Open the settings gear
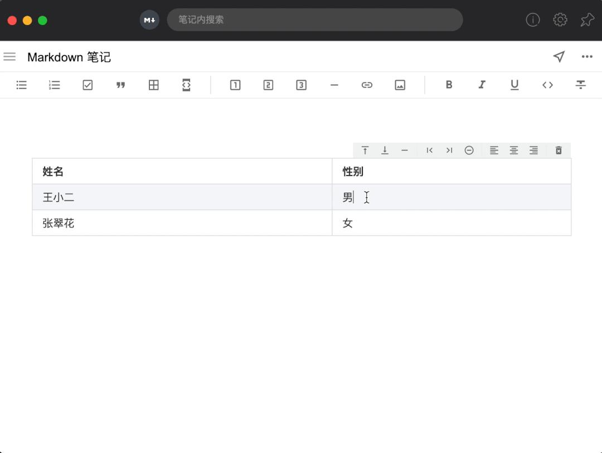Viewport: 602px width, 453px height. click(560, 20)
